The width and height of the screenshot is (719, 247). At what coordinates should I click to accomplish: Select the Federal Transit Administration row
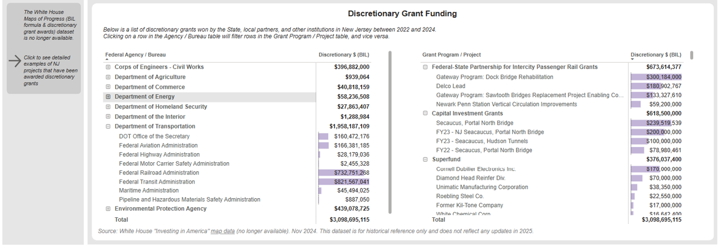tap(157, 182)
